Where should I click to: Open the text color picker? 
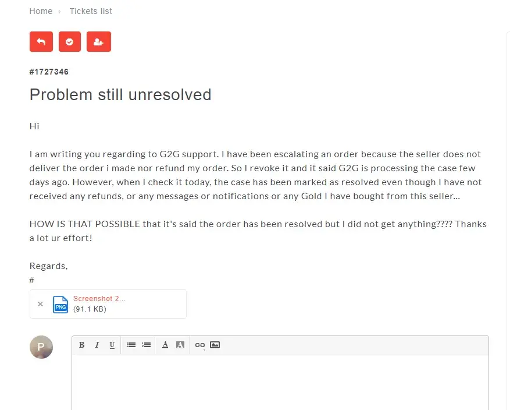pos(165,345)
